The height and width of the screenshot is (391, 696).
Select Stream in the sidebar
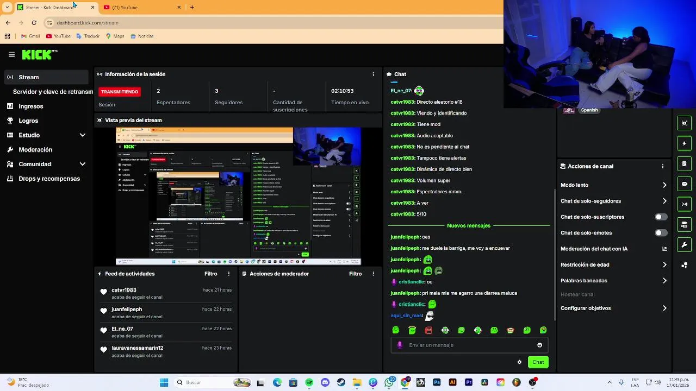pyautogui.click(x=46, y=77)
